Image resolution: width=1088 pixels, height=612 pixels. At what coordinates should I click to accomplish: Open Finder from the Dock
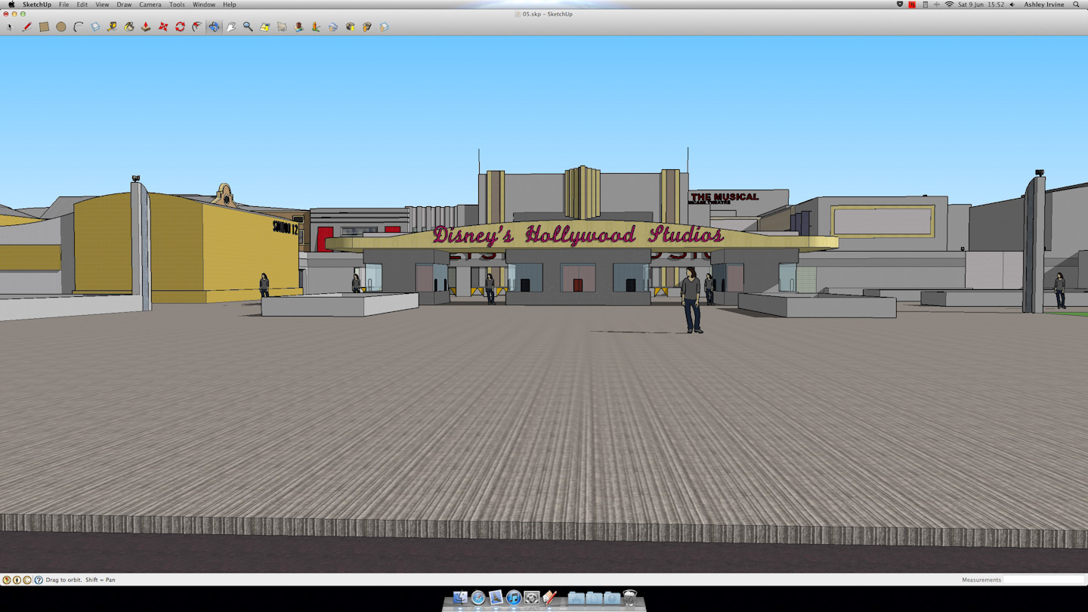click(x=460, y=598)
